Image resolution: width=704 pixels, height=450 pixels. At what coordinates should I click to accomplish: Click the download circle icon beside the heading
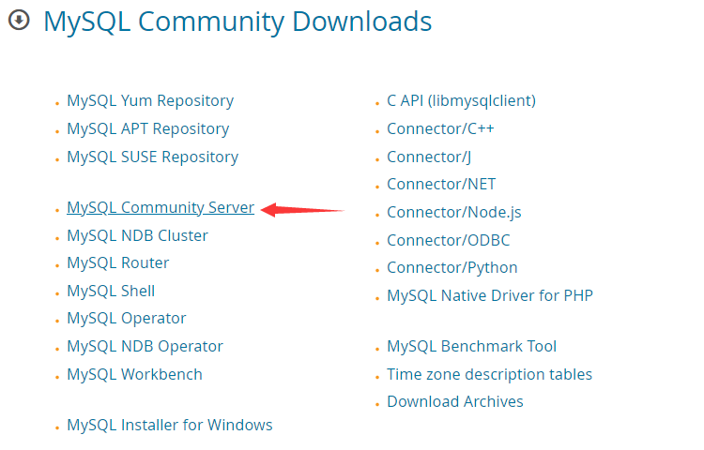tap(20, 21)
